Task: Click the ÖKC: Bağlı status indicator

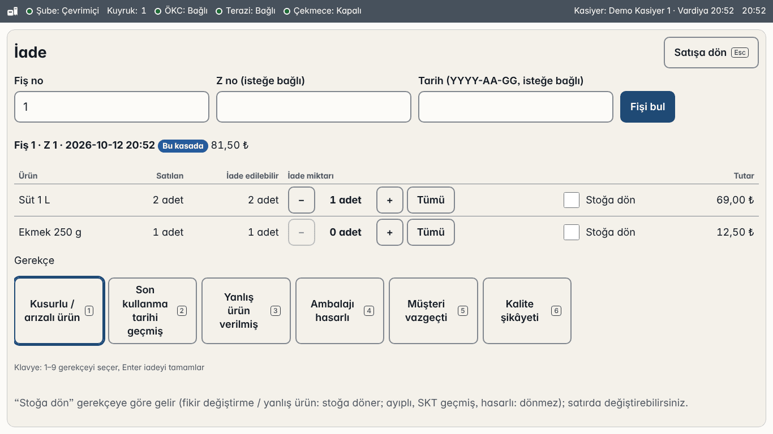Action: click(x=181, y=11)
